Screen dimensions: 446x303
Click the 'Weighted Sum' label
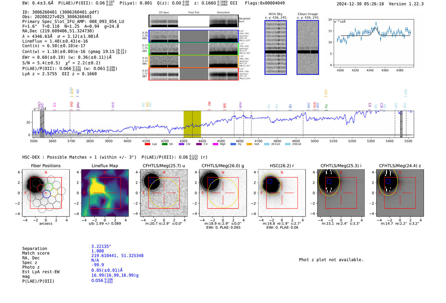pyautogui.click(x=244, y=20)
